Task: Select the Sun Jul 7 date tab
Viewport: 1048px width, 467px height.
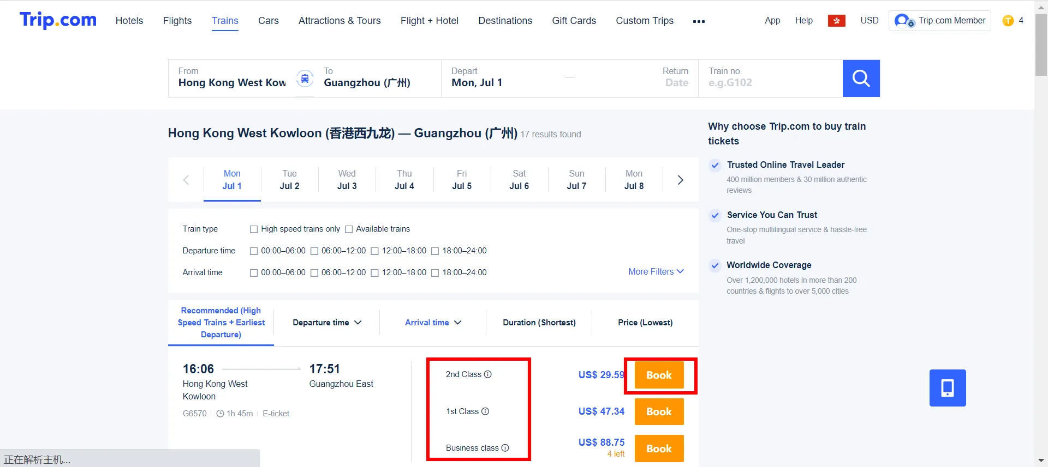Action: [576, 180]
